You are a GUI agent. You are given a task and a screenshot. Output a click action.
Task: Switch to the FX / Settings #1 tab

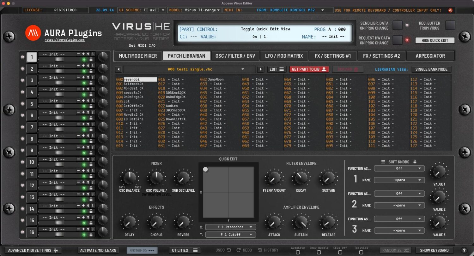pyautogui.click(x=333, y=56)
